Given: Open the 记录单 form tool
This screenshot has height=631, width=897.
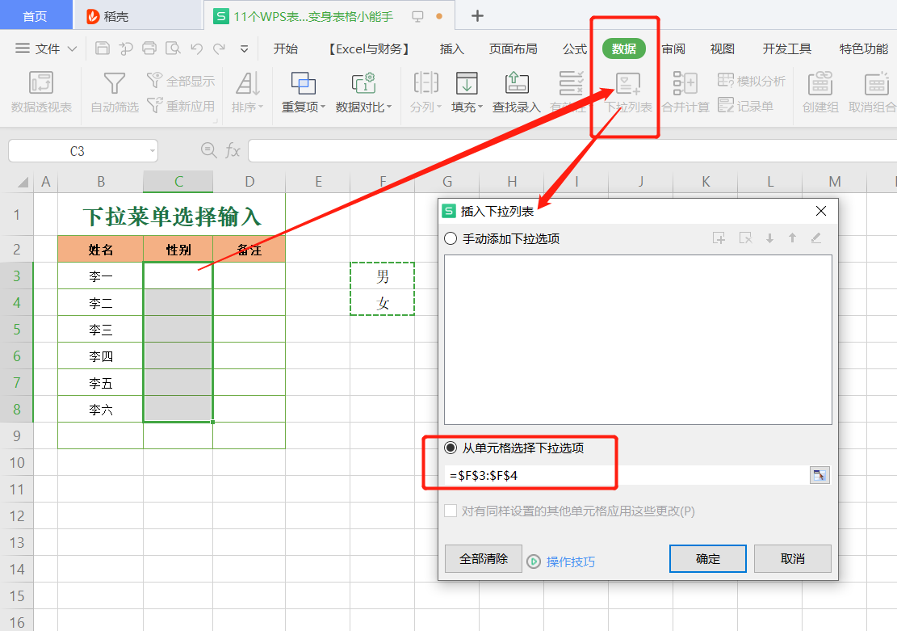Looking at the screenshot, I should coord(746,106).
